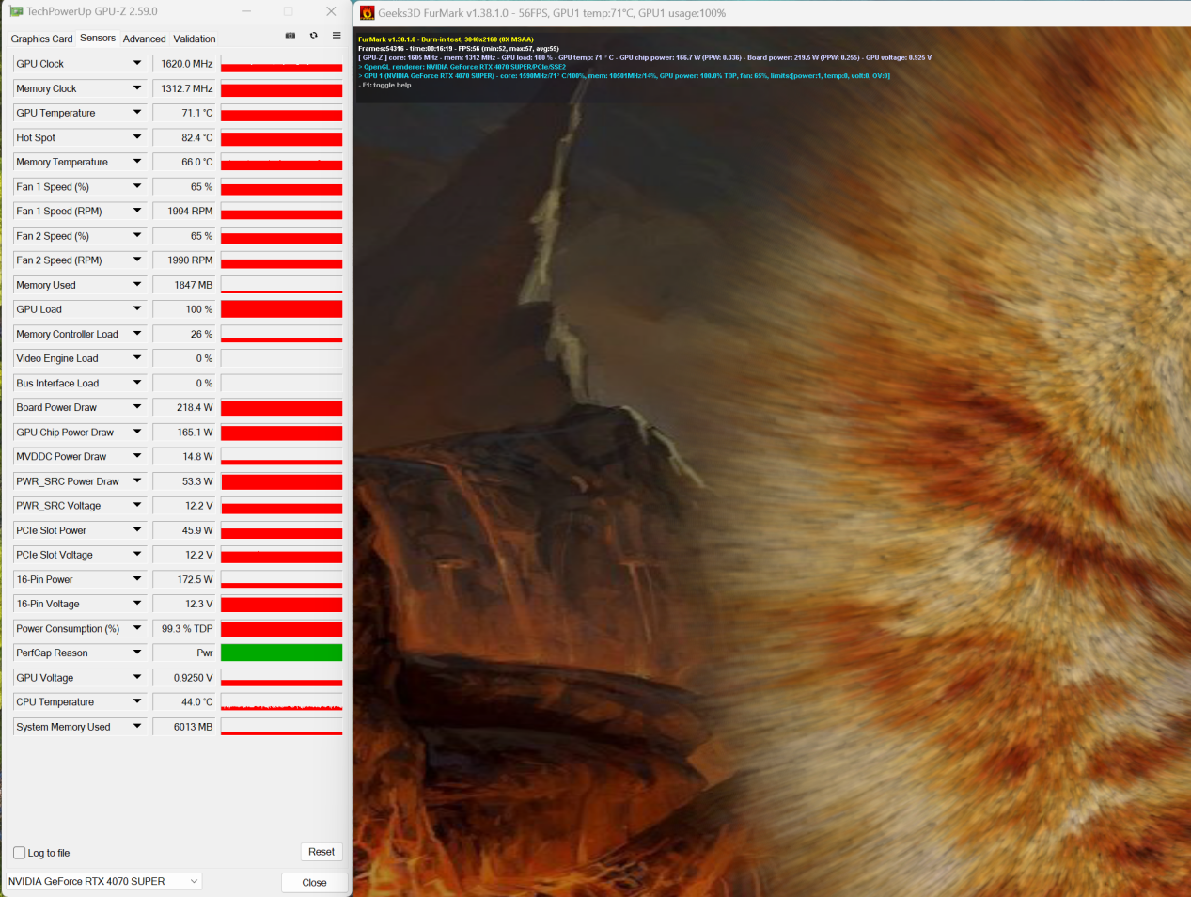
Task: Open Board Power Draw dropdown arrow
Action: tap(137, 407)
